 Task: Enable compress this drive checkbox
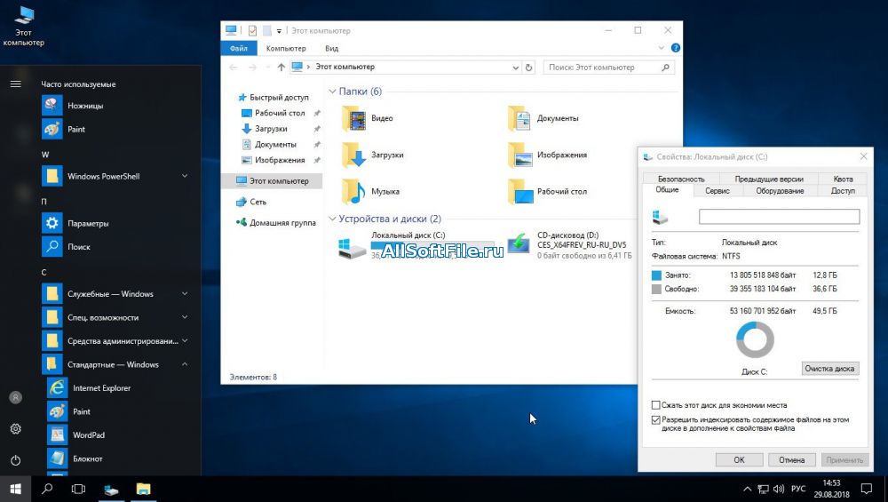click(x=656, y=405)
